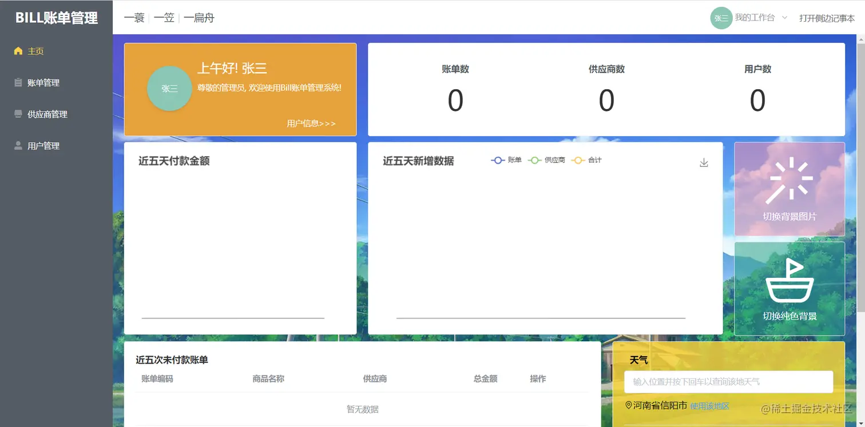Click the 近五天新增数据 chart title
This screenshot has width=865, height=427.
coord(418,161)
